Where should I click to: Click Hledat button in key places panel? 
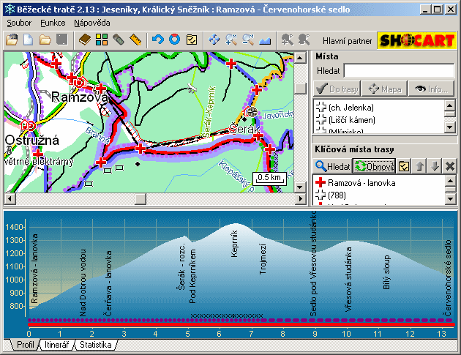coord(332,165)
